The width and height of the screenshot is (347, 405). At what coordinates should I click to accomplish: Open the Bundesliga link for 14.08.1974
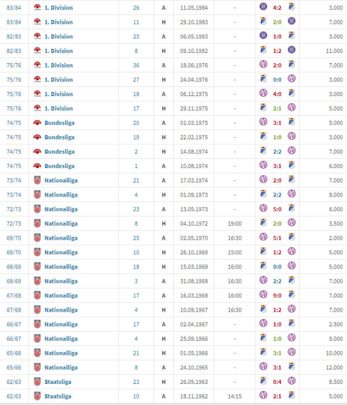point(59,152)
